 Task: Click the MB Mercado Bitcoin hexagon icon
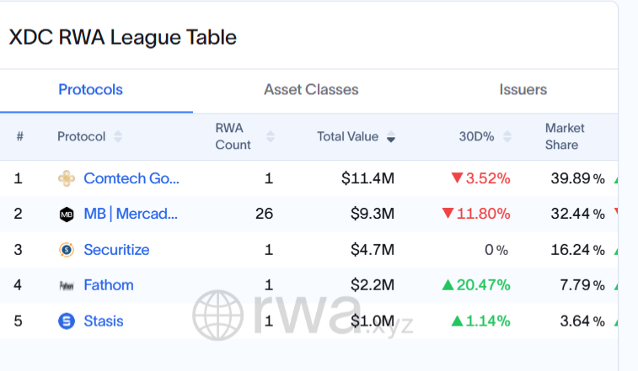67,214
